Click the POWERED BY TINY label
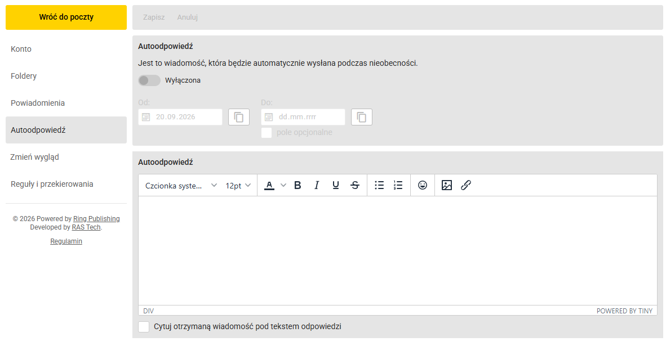666x346 pixels. tap(624, 311)
